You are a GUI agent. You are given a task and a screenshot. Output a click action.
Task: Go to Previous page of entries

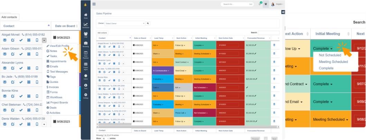pyautogui.click(x=255, y=139)
